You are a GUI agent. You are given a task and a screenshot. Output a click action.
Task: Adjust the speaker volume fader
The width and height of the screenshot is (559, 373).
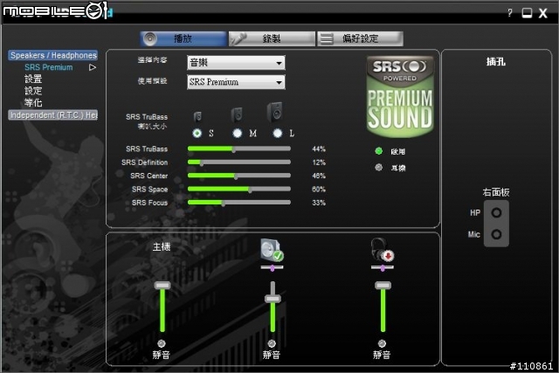point(273,307)
